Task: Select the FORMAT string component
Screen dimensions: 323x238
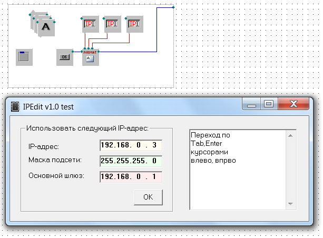Action: (x=90, y=57)
